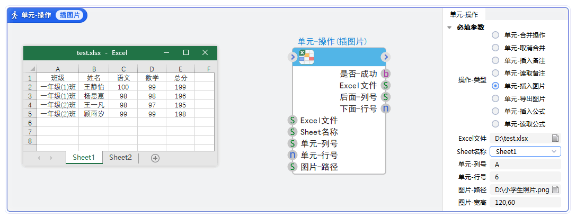Screen dimensions: 576x218
Task: Add a new sheet with plus button
Action: (155, 158)
